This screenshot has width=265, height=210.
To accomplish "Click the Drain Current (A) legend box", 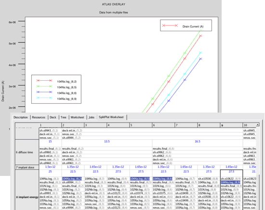I will [186, 25].
